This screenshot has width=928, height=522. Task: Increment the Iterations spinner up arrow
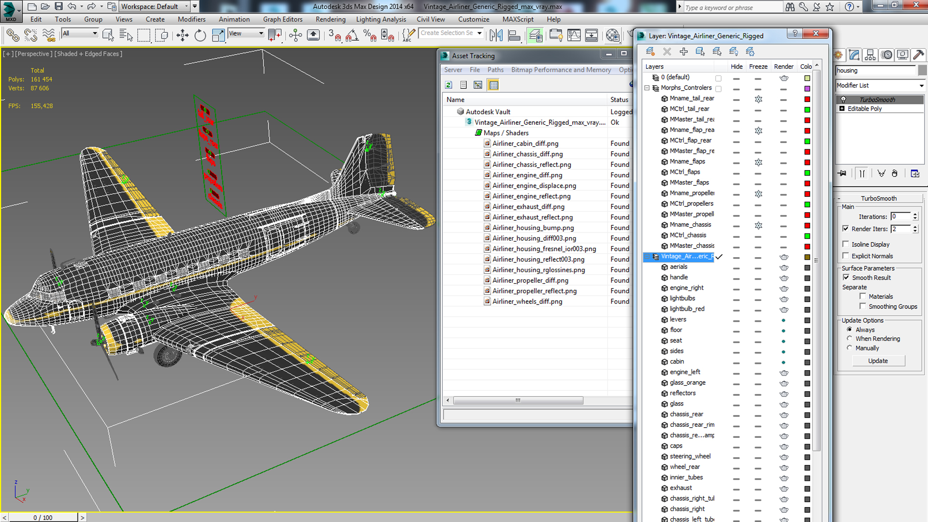(915, 214)
